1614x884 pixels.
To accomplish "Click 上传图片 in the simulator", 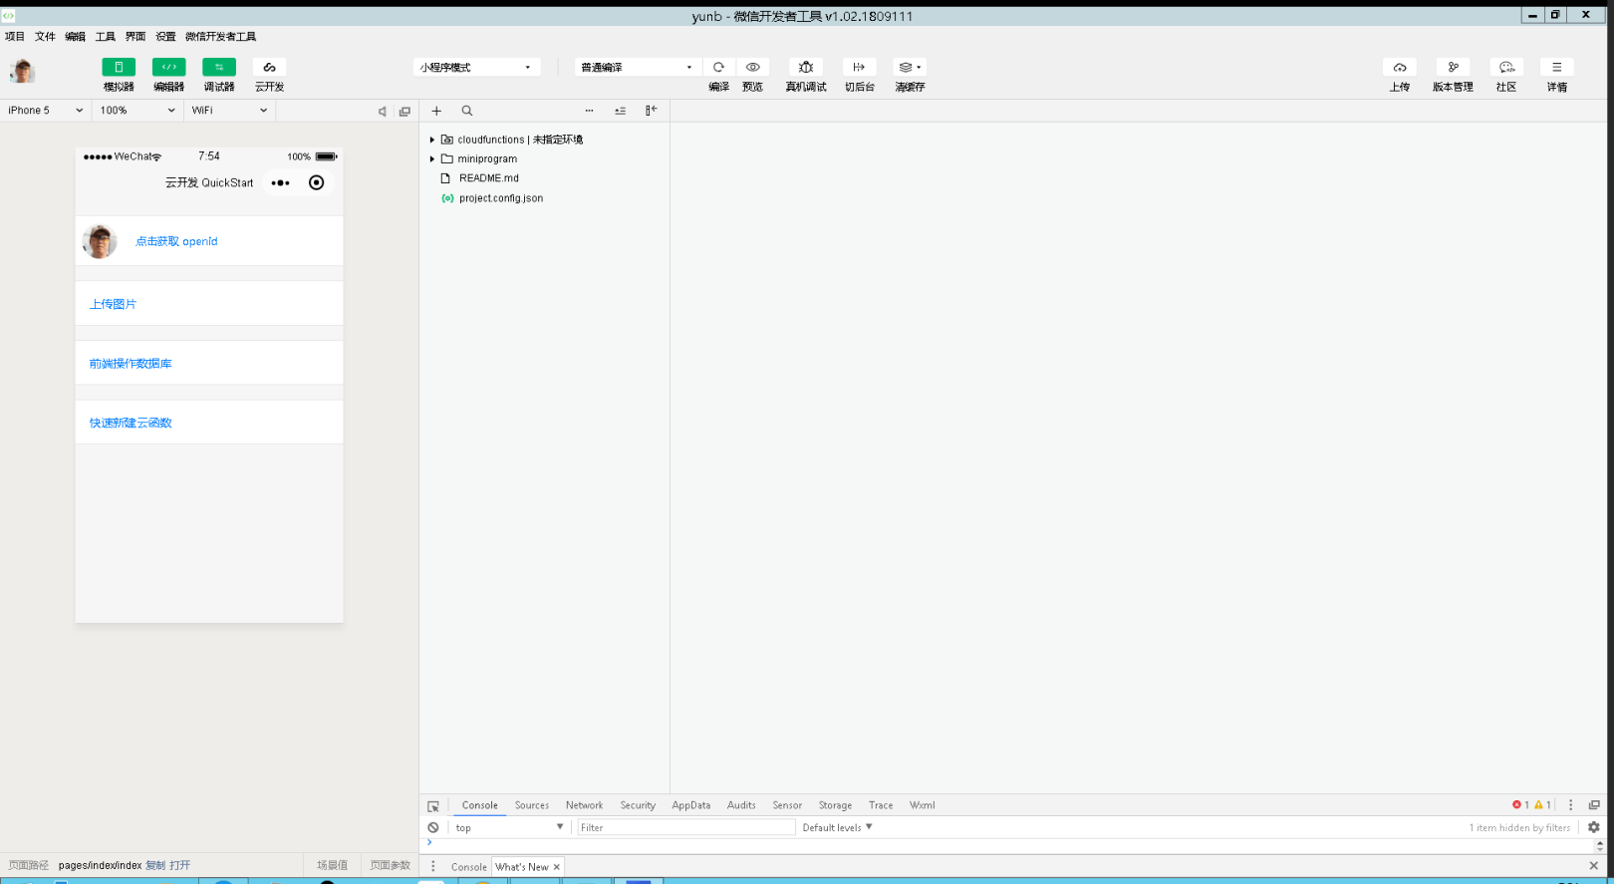I will coord(113,304).
